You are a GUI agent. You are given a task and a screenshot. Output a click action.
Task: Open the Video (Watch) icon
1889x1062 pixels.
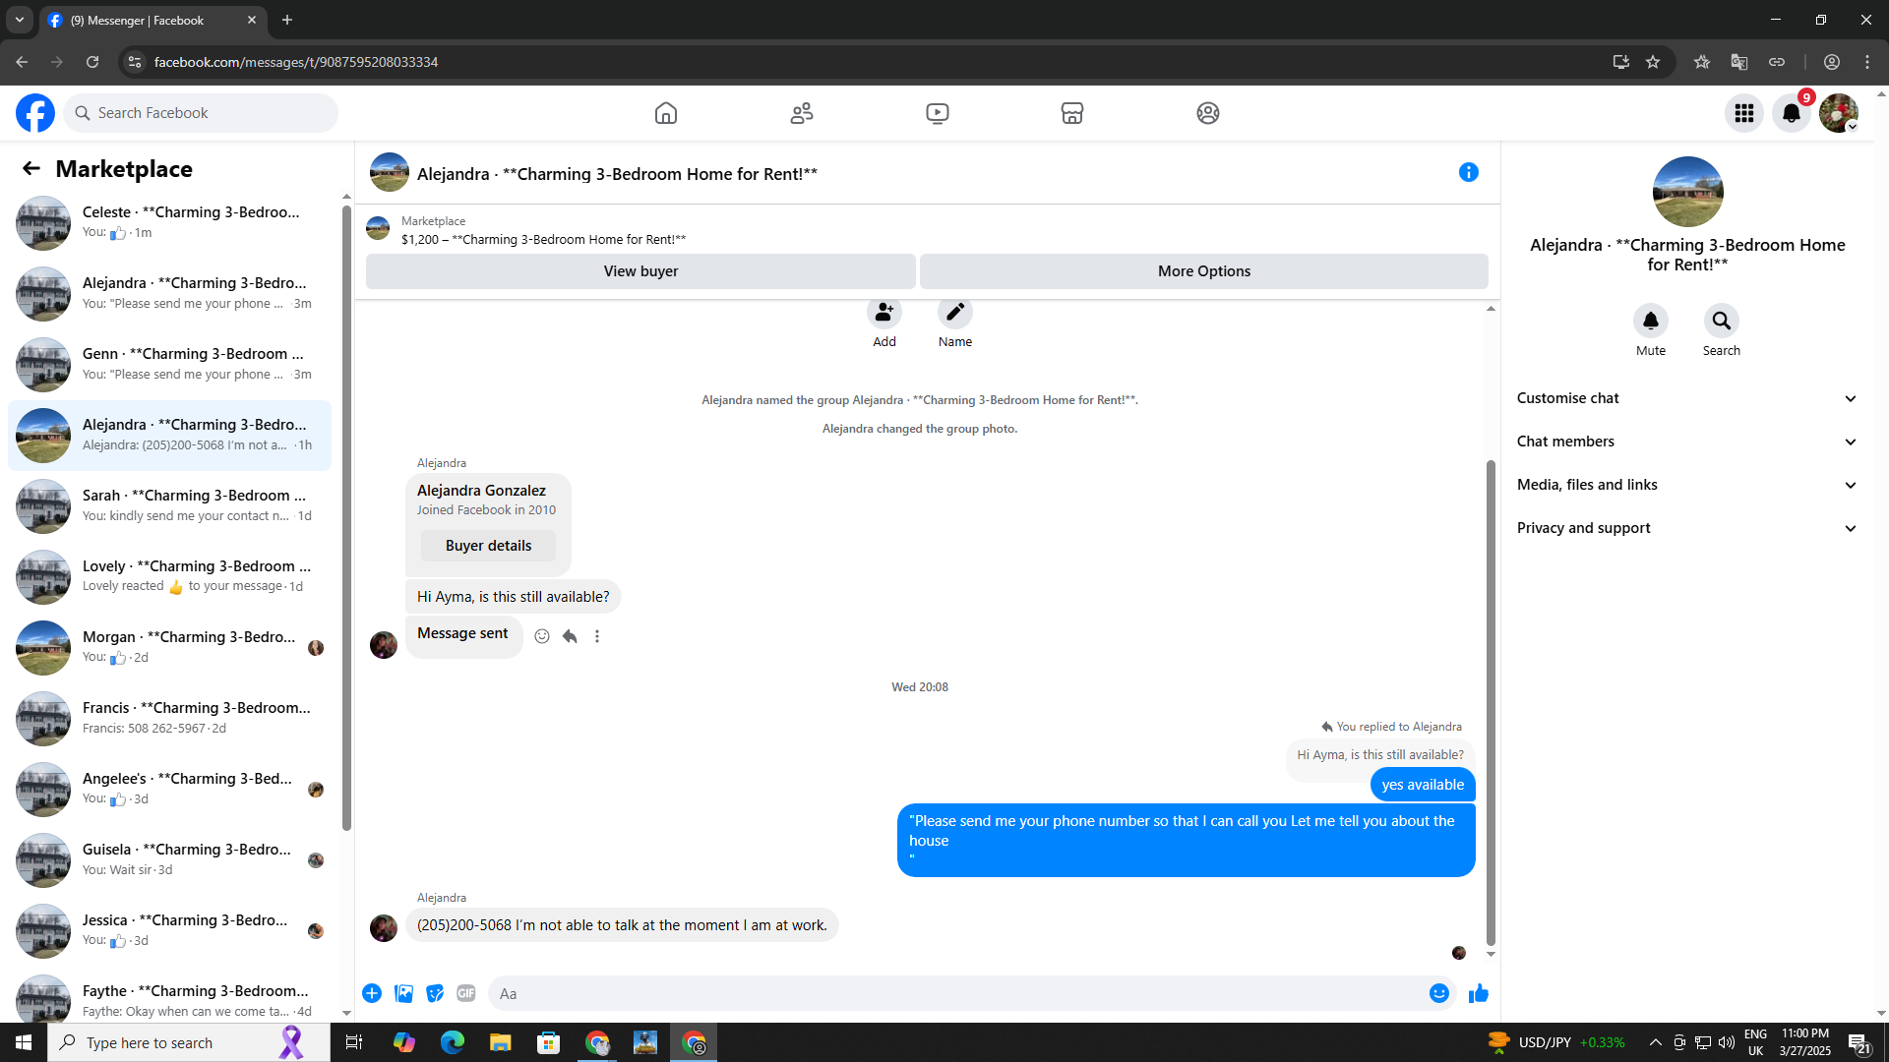pos(938,113)
